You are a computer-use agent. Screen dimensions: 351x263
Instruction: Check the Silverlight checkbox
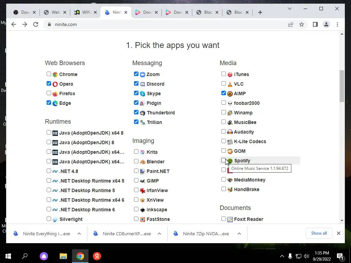(49, 219)
